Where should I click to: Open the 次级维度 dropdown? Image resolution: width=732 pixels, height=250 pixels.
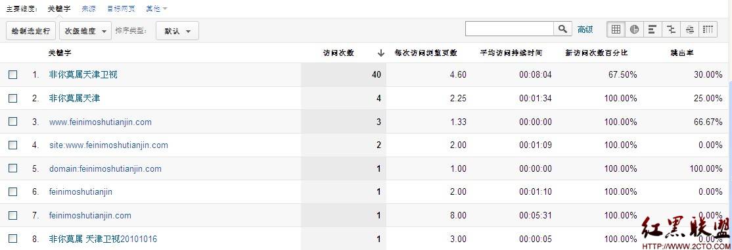point(85,31)
